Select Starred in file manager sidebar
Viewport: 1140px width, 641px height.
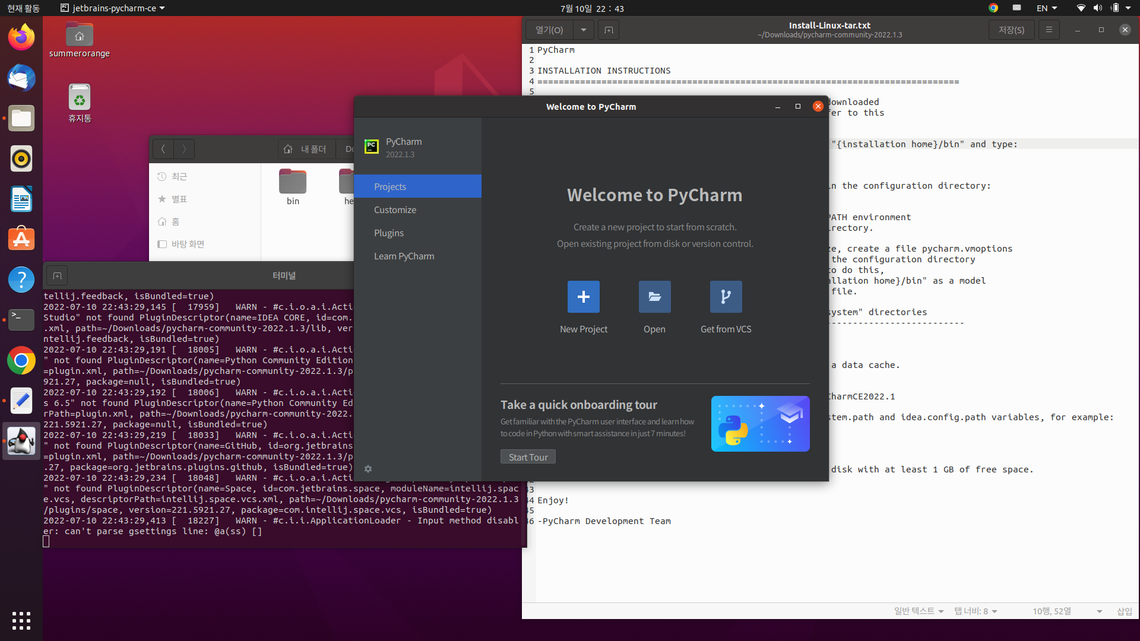point(204,199)
